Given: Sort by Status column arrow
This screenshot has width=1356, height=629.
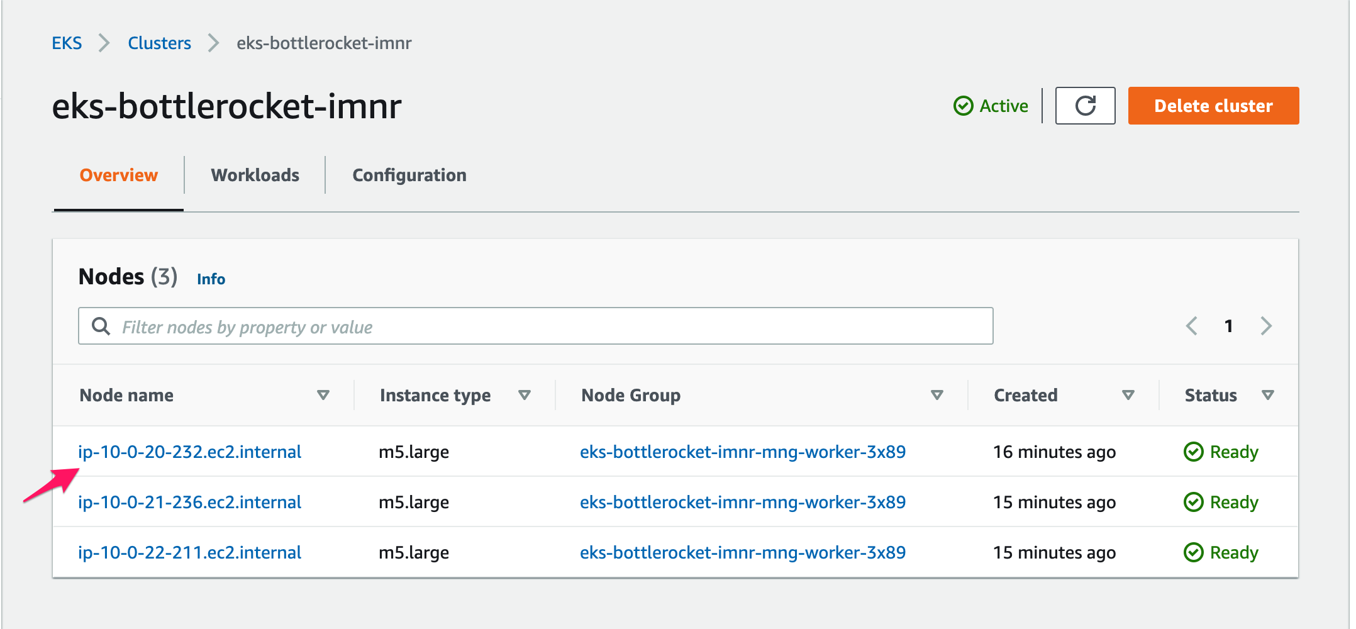Looking at the screenshot, I should click(1267, 395).
